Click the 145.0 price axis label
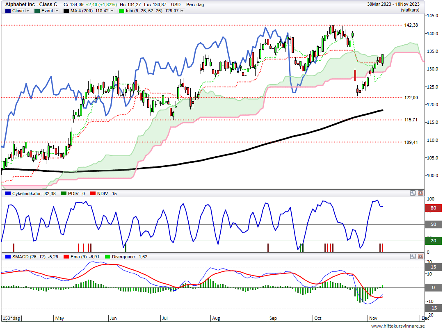 tap(433, 16)
